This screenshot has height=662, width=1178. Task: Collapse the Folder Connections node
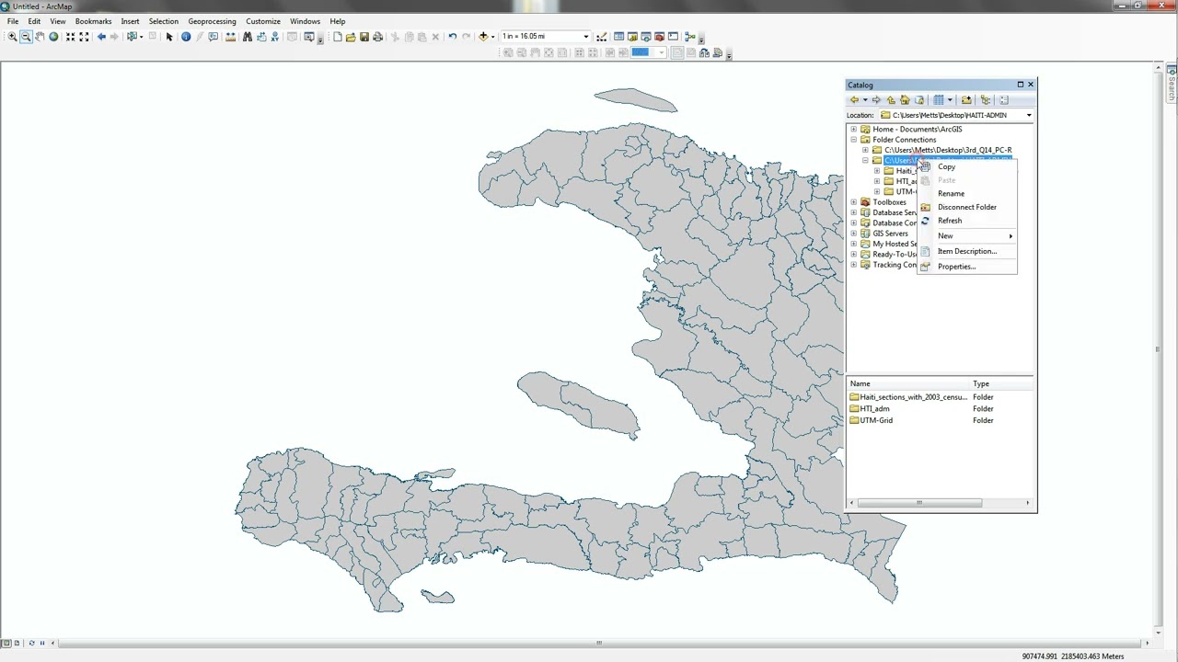click(853, 140)
